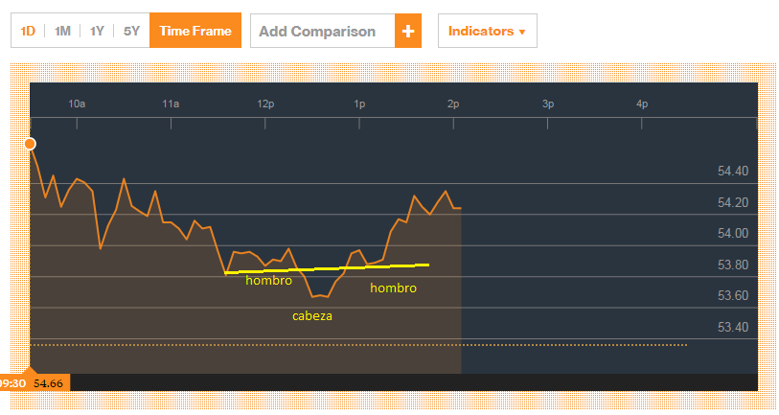
Task: Click the cabeza annotation label
Action: [312, 316]
